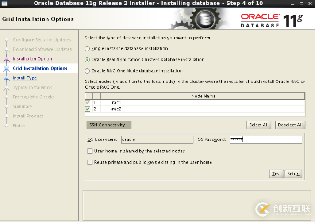Click the Node Name column header
The width and height of the screenshot is (315, 222).
click(x=203, y=96)
